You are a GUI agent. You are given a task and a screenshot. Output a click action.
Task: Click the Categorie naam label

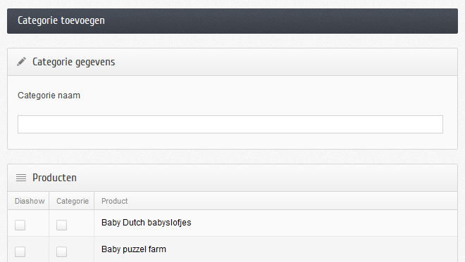click(x=49, y=96)
